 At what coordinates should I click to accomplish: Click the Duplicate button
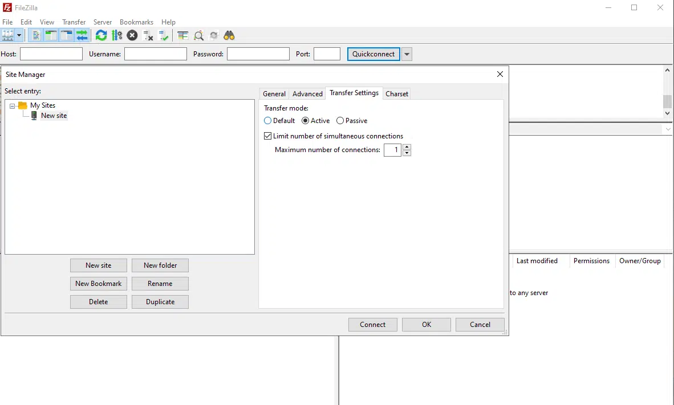[160, 302]
